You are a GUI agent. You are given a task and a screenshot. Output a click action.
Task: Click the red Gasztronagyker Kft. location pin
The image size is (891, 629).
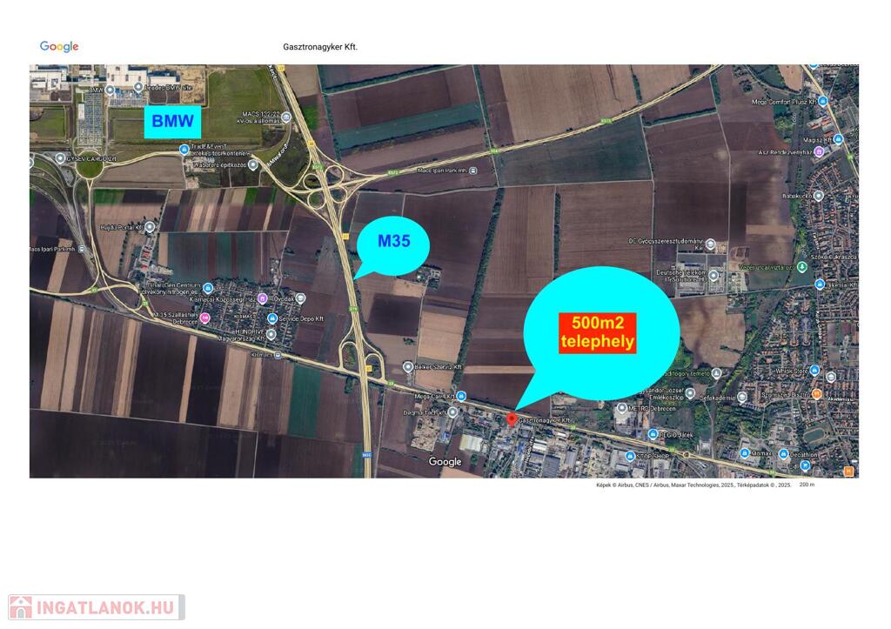512,419
